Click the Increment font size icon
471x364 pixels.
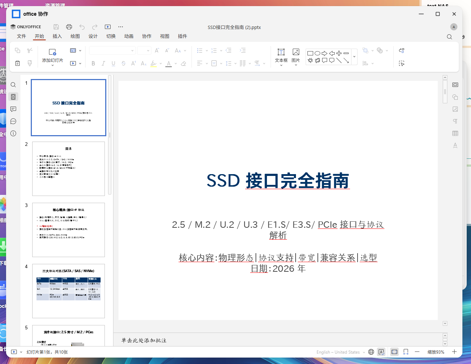[157, 50]
